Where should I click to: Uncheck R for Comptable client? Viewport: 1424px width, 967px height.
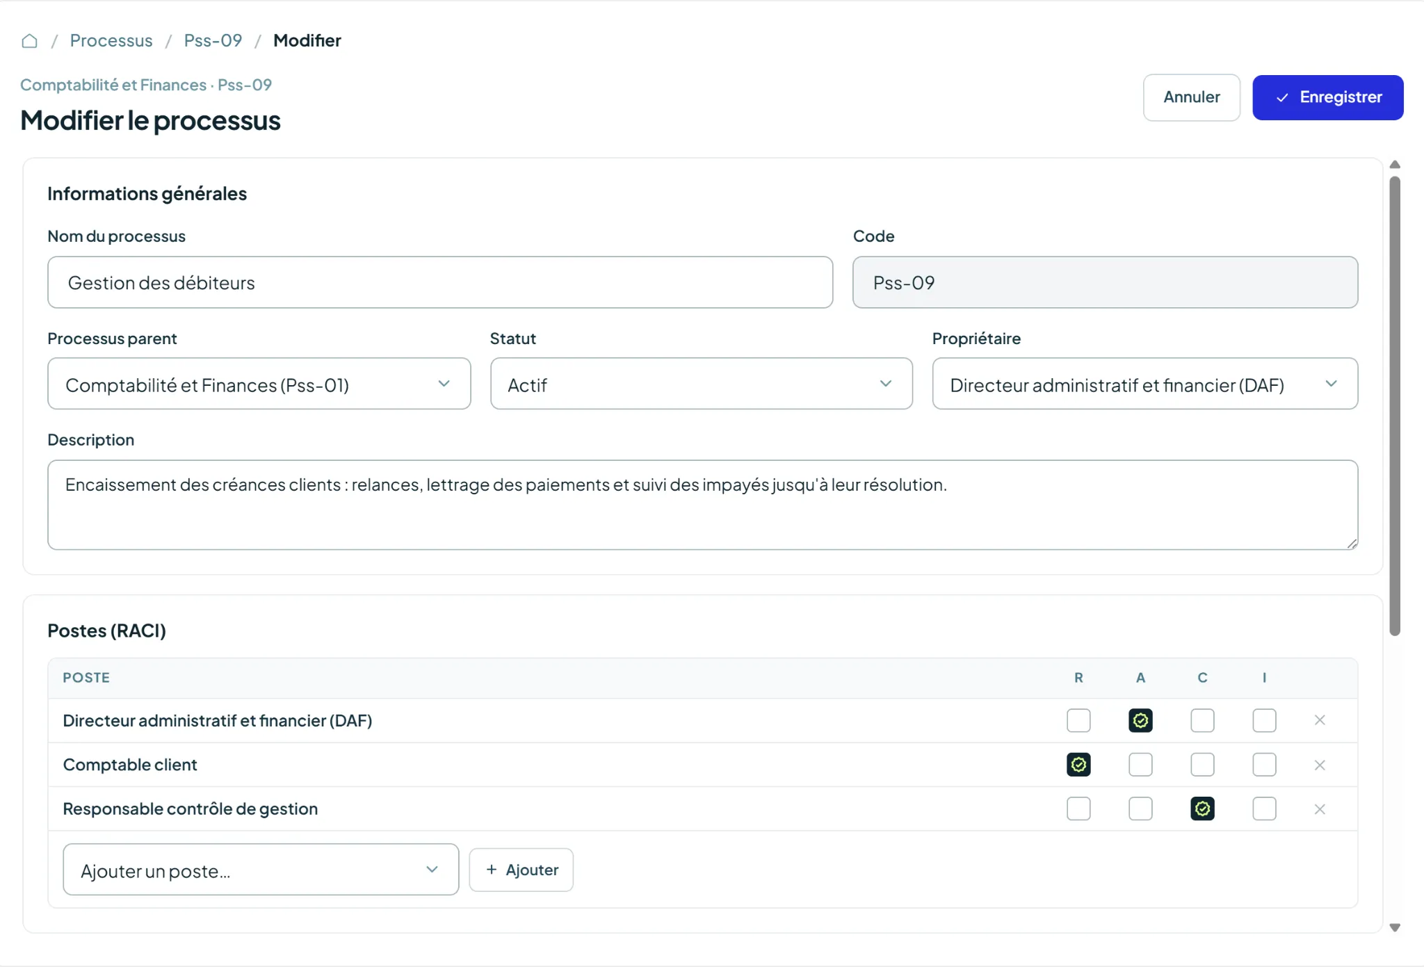pos(1078,765)
